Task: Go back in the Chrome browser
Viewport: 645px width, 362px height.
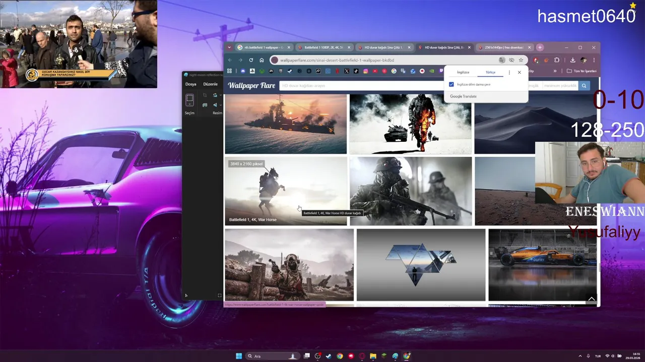Action: click(230, 60)
